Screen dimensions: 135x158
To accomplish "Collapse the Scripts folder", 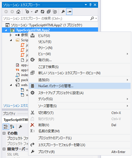I will [x=11, y=40].
